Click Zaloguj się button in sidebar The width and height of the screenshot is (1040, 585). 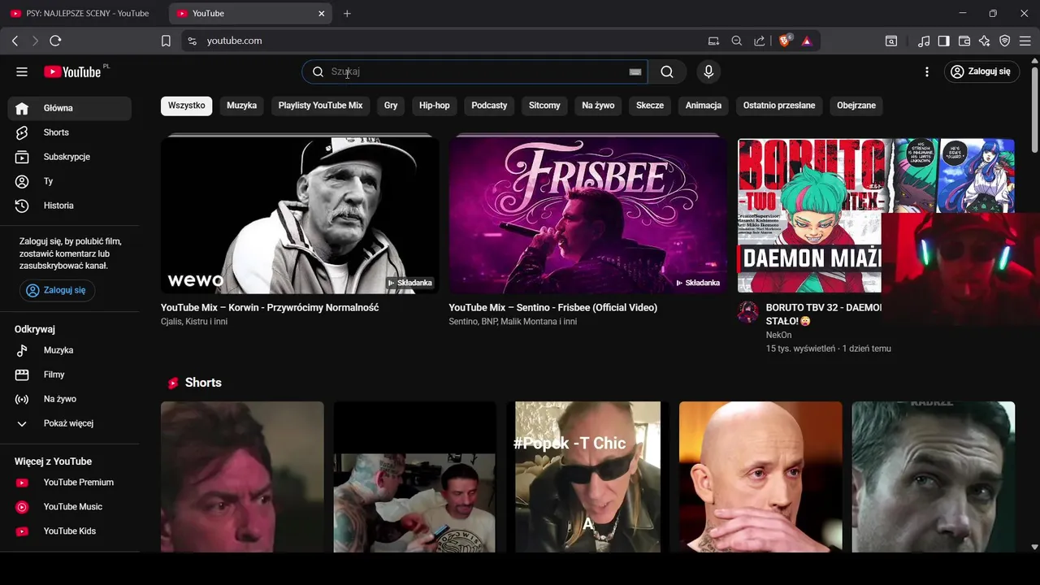coord(57,290)
